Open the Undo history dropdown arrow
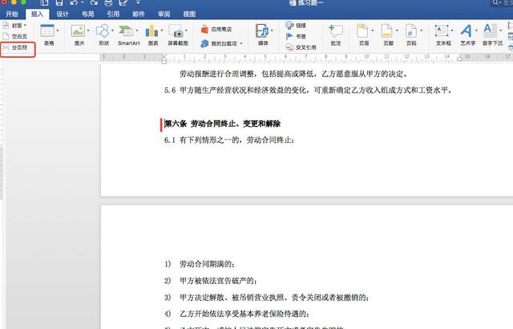The height and width of the screenshot is (329, 513). pos(83,2)
